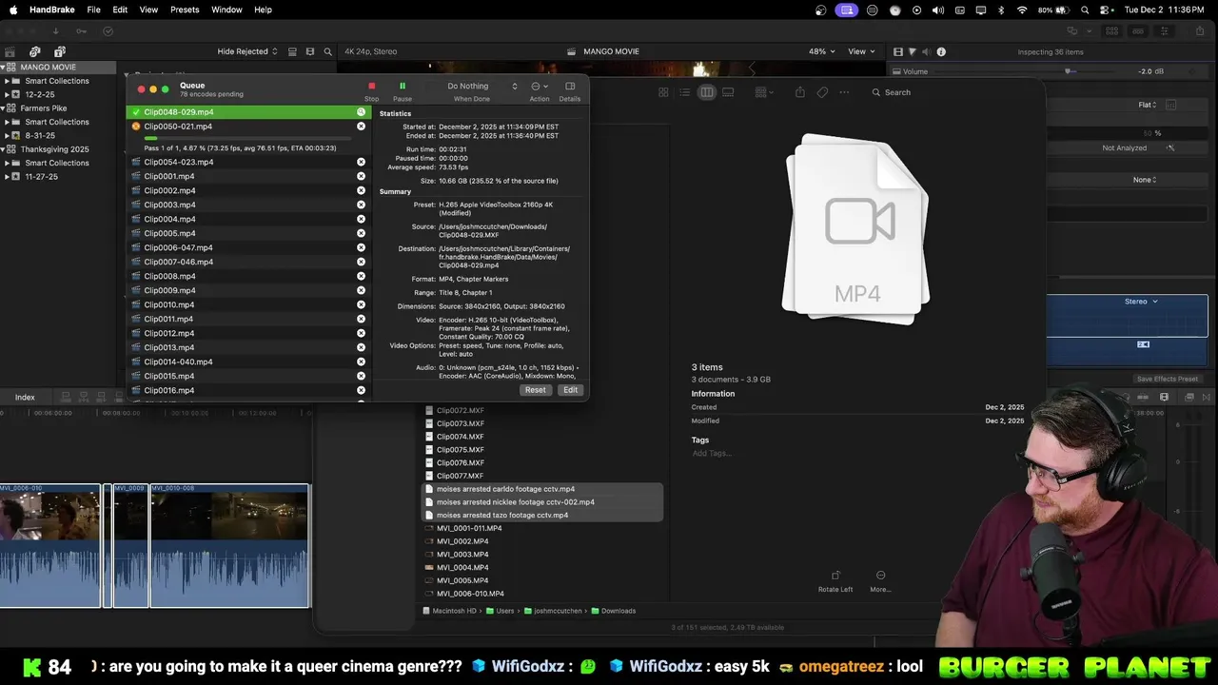Remove Clip0054-023.mp4 from the queue
This screenshot has height=685, width=1218.
coord(361,162)
